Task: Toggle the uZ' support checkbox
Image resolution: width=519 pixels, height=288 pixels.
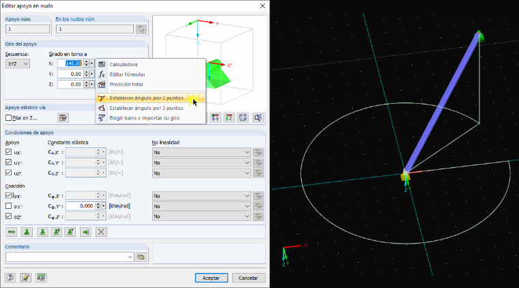Action: coord(9,173)
